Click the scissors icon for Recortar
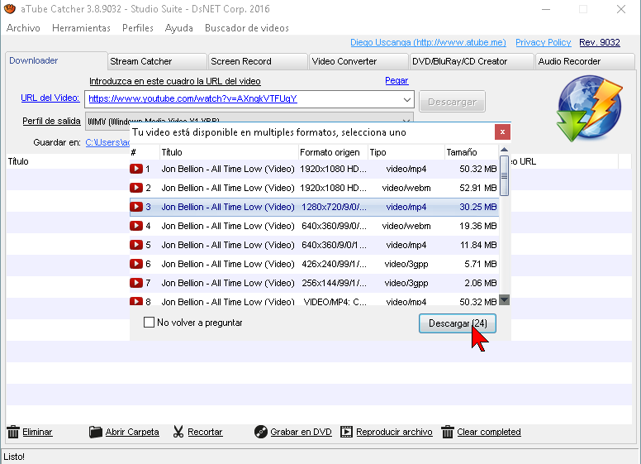 (x=178, y=432)
